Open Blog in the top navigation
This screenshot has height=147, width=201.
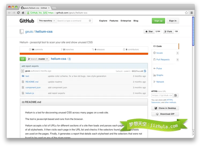[x=136, y=21]
